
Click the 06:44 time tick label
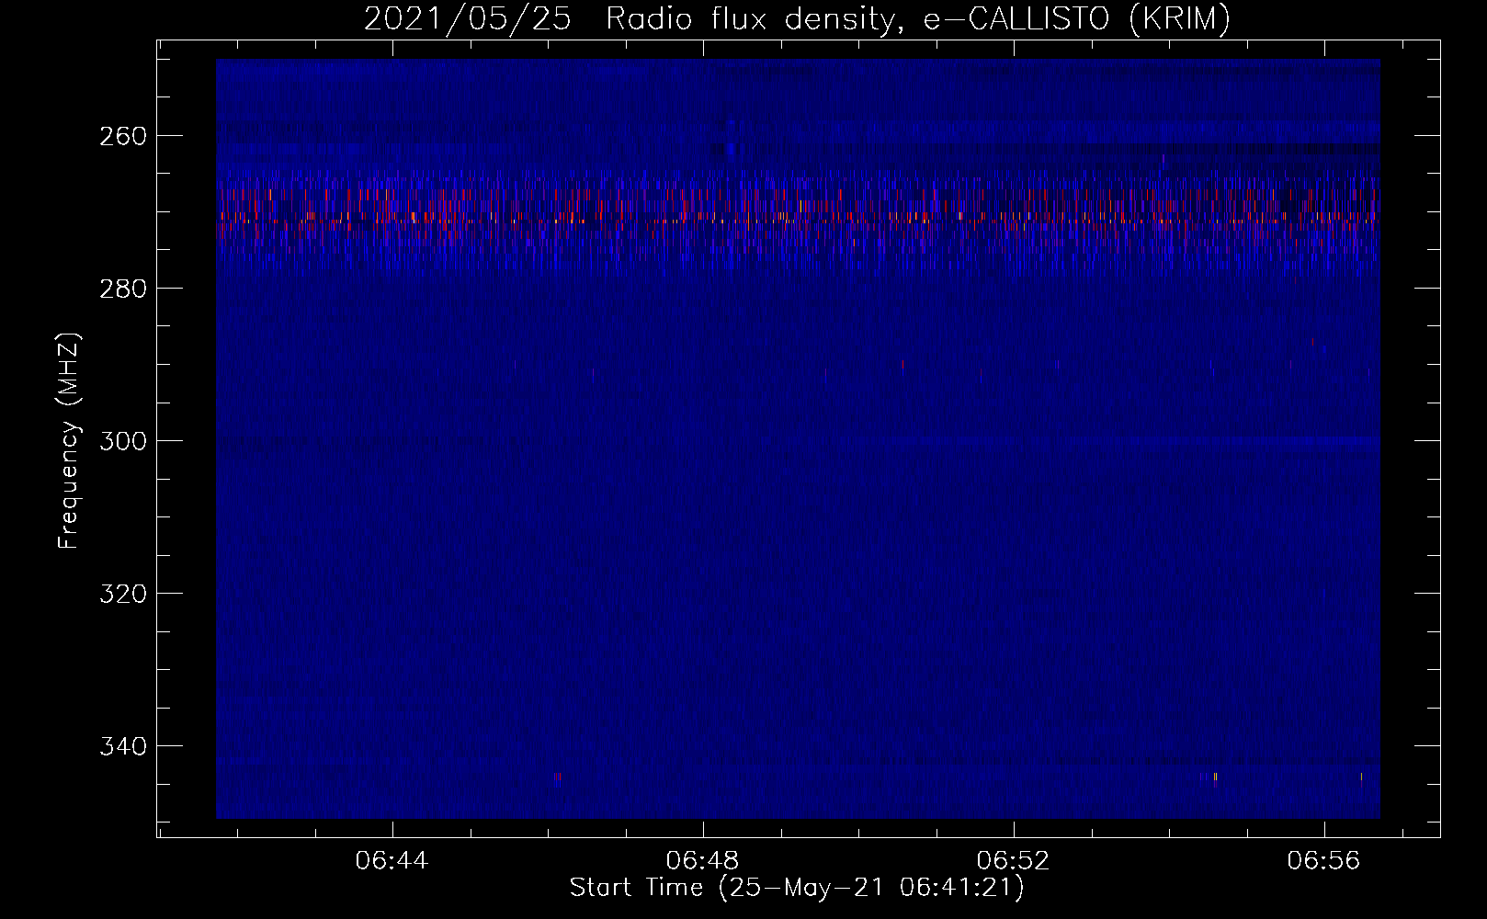(x=392, y=861)
